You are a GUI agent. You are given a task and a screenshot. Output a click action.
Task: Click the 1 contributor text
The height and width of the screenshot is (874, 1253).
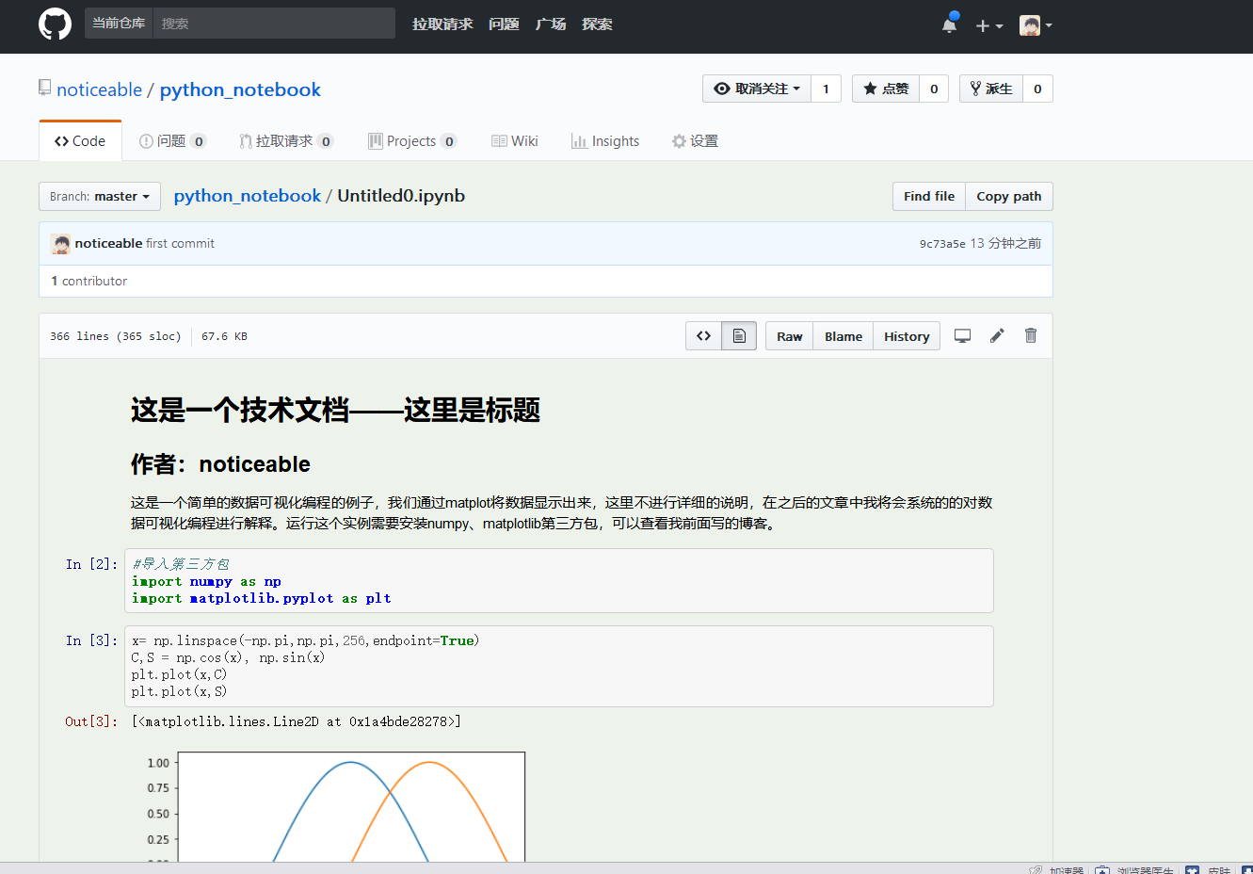click(x=88, y=281)
